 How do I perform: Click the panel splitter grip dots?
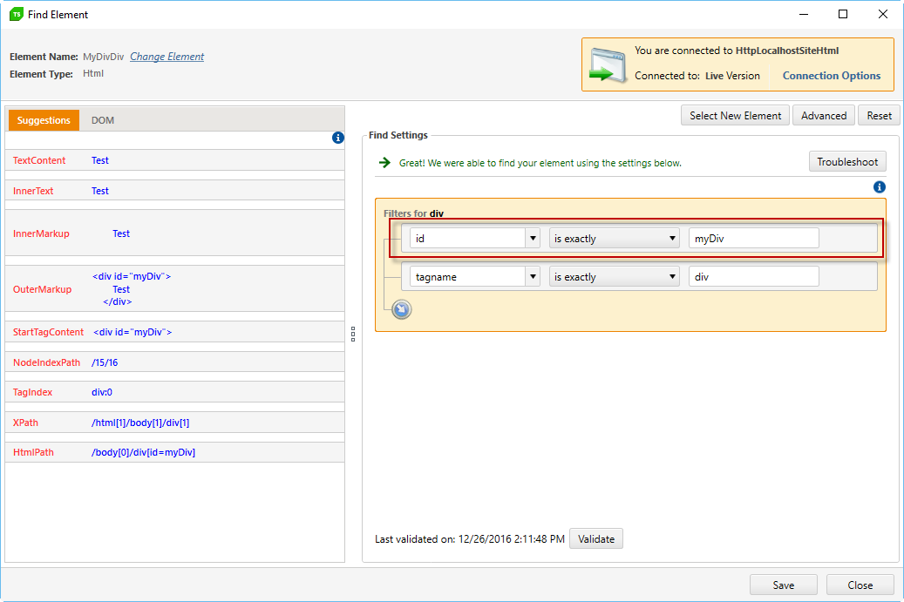click(353, 335)
